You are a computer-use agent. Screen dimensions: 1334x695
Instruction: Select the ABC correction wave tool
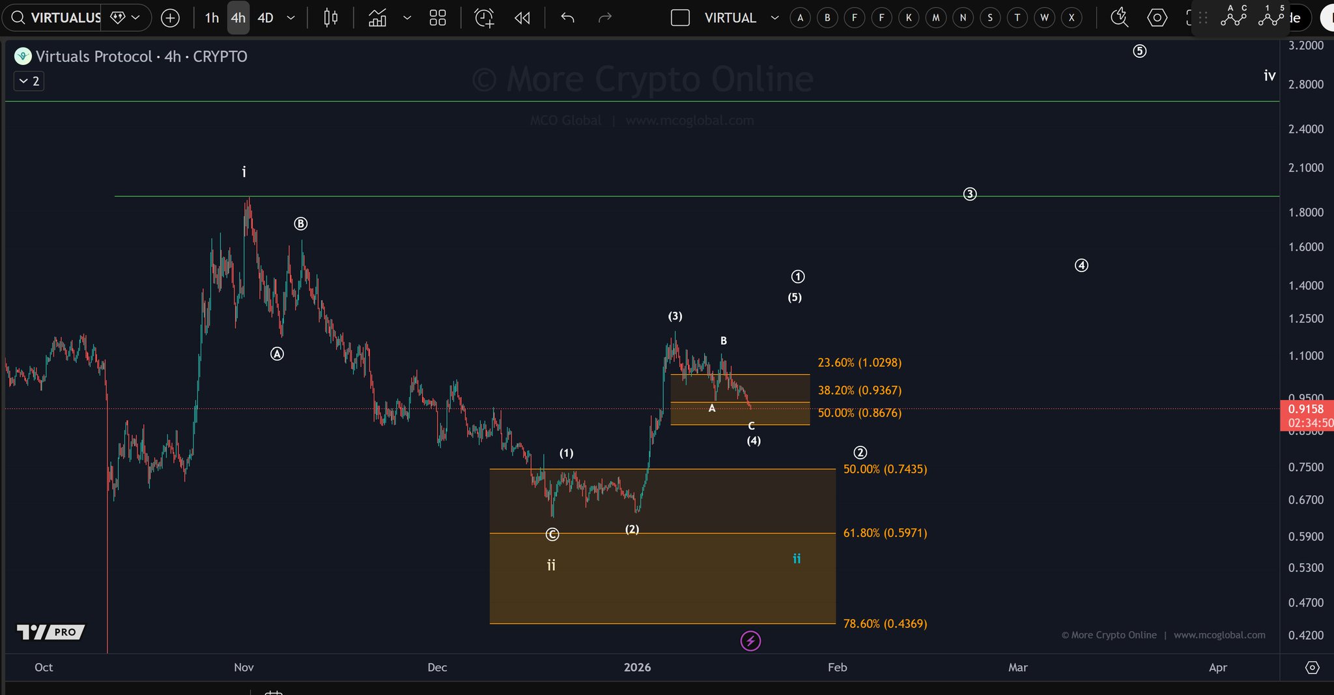pos(1234,16)
